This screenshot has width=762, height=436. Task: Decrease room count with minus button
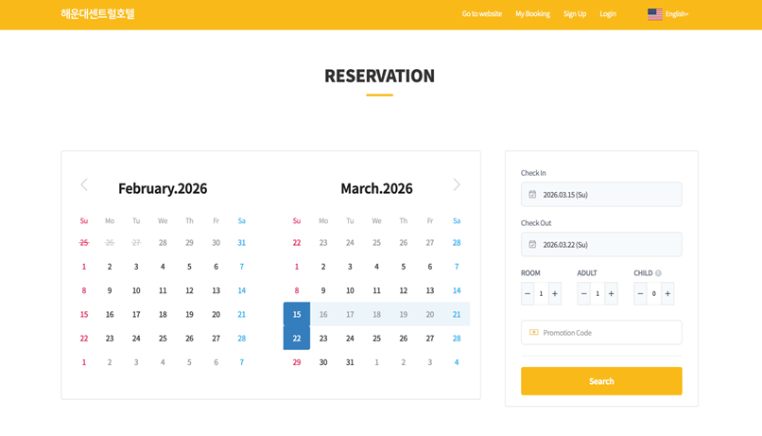click(x=528, y=294)
